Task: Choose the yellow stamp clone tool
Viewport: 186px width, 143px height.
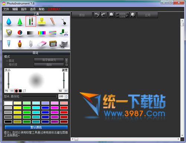Action: pyautogui.click(x=42, y=21)
